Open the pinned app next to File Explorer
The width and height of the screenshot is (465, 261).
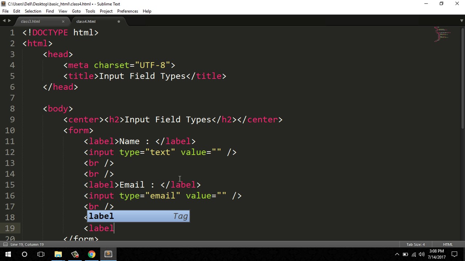[x=75, y=254]
